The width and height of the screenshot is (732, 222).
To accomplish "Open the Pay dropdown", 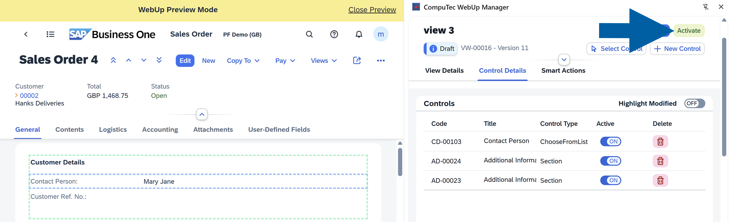I will (x=285, y=61).
